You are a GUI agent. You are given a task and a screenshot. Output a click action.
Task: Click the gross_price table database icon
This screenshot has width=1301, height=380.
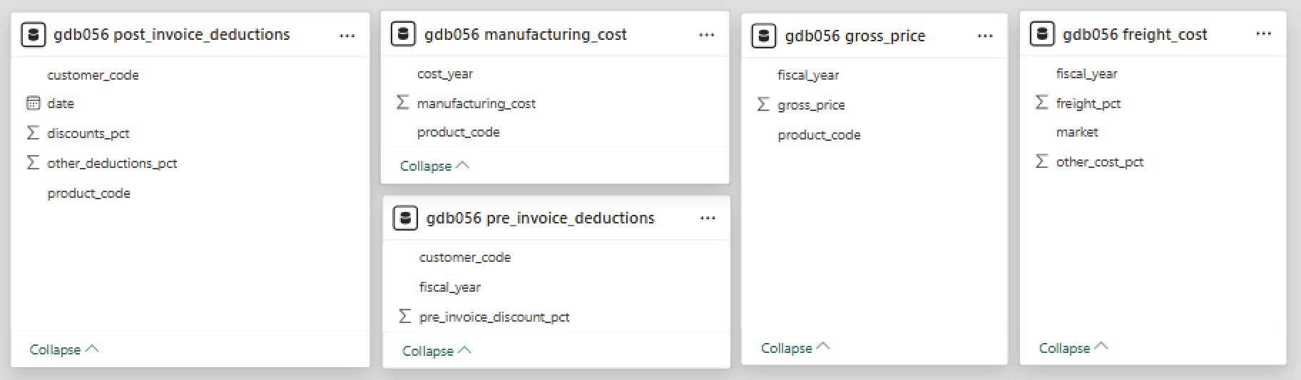click(764, 36)
